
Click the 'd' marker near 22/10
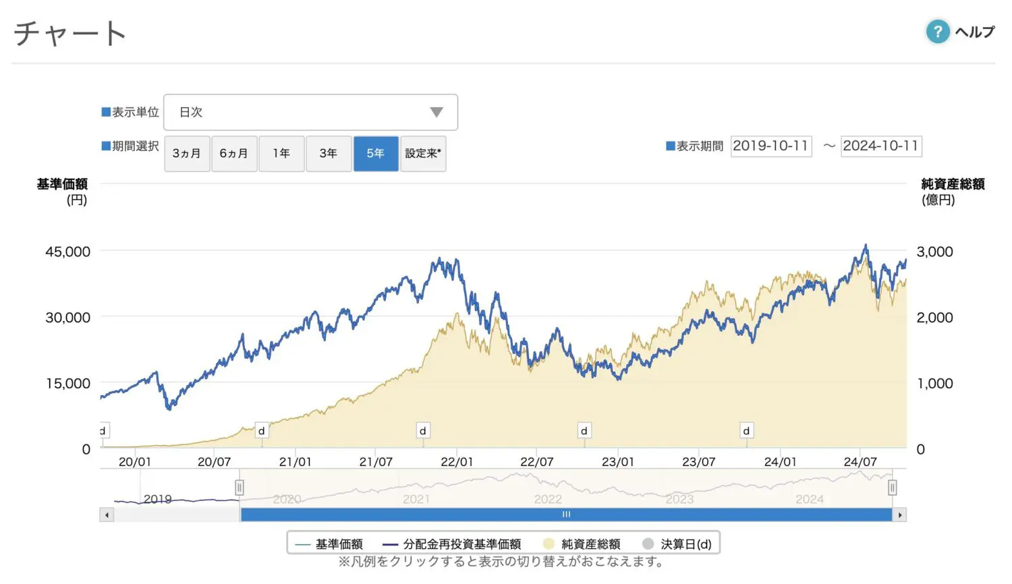click(584, 431)
